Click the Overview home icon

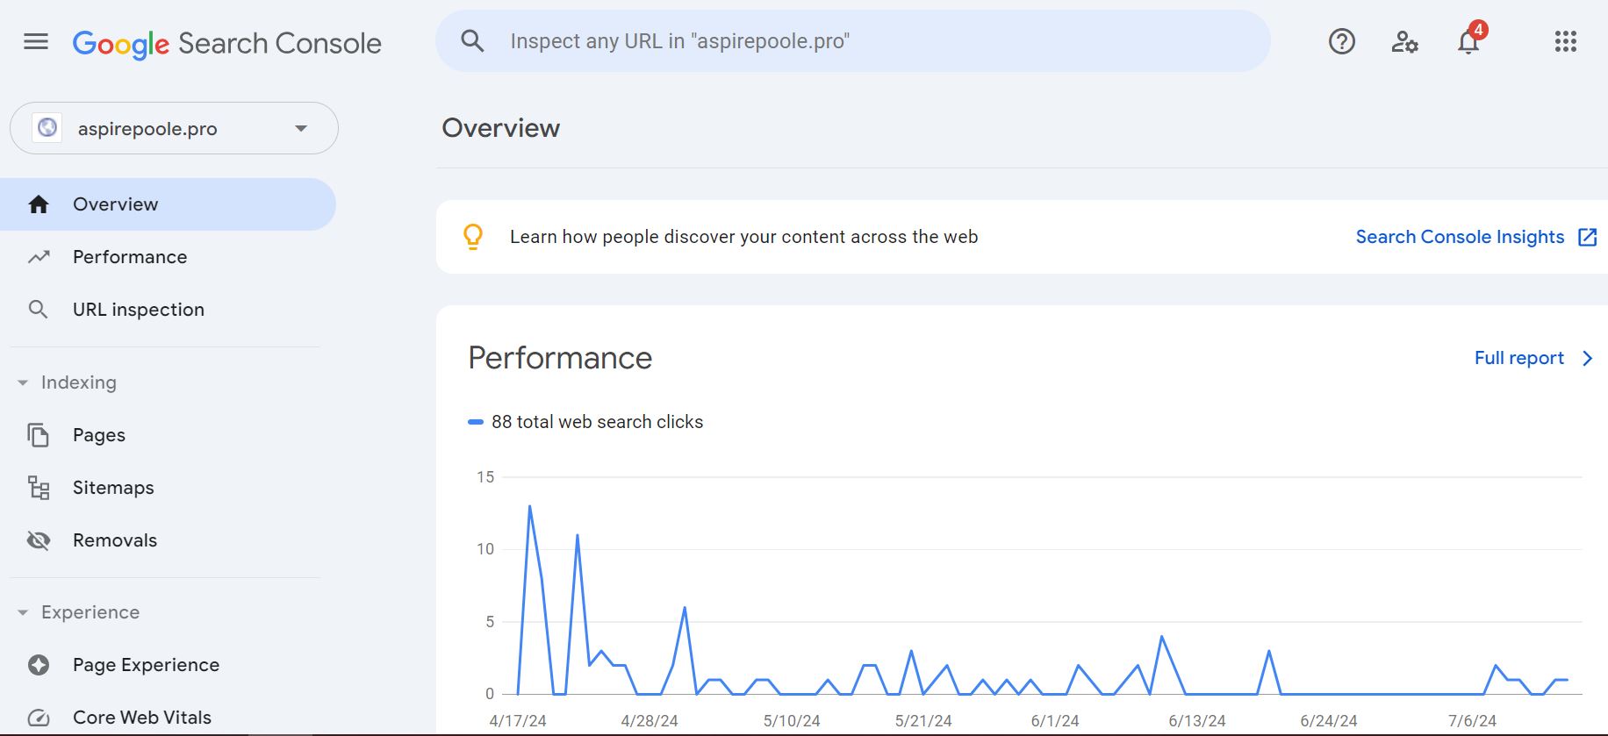(x=39, y=204)
